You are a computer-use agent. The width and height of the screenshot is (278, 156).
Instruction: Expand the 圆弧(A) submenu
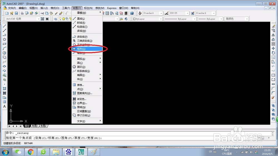87,59
